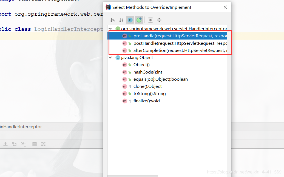Screen dimensions: 284x177
Task: Click the method icon beside hashCode():int
Action: [125, 72]
